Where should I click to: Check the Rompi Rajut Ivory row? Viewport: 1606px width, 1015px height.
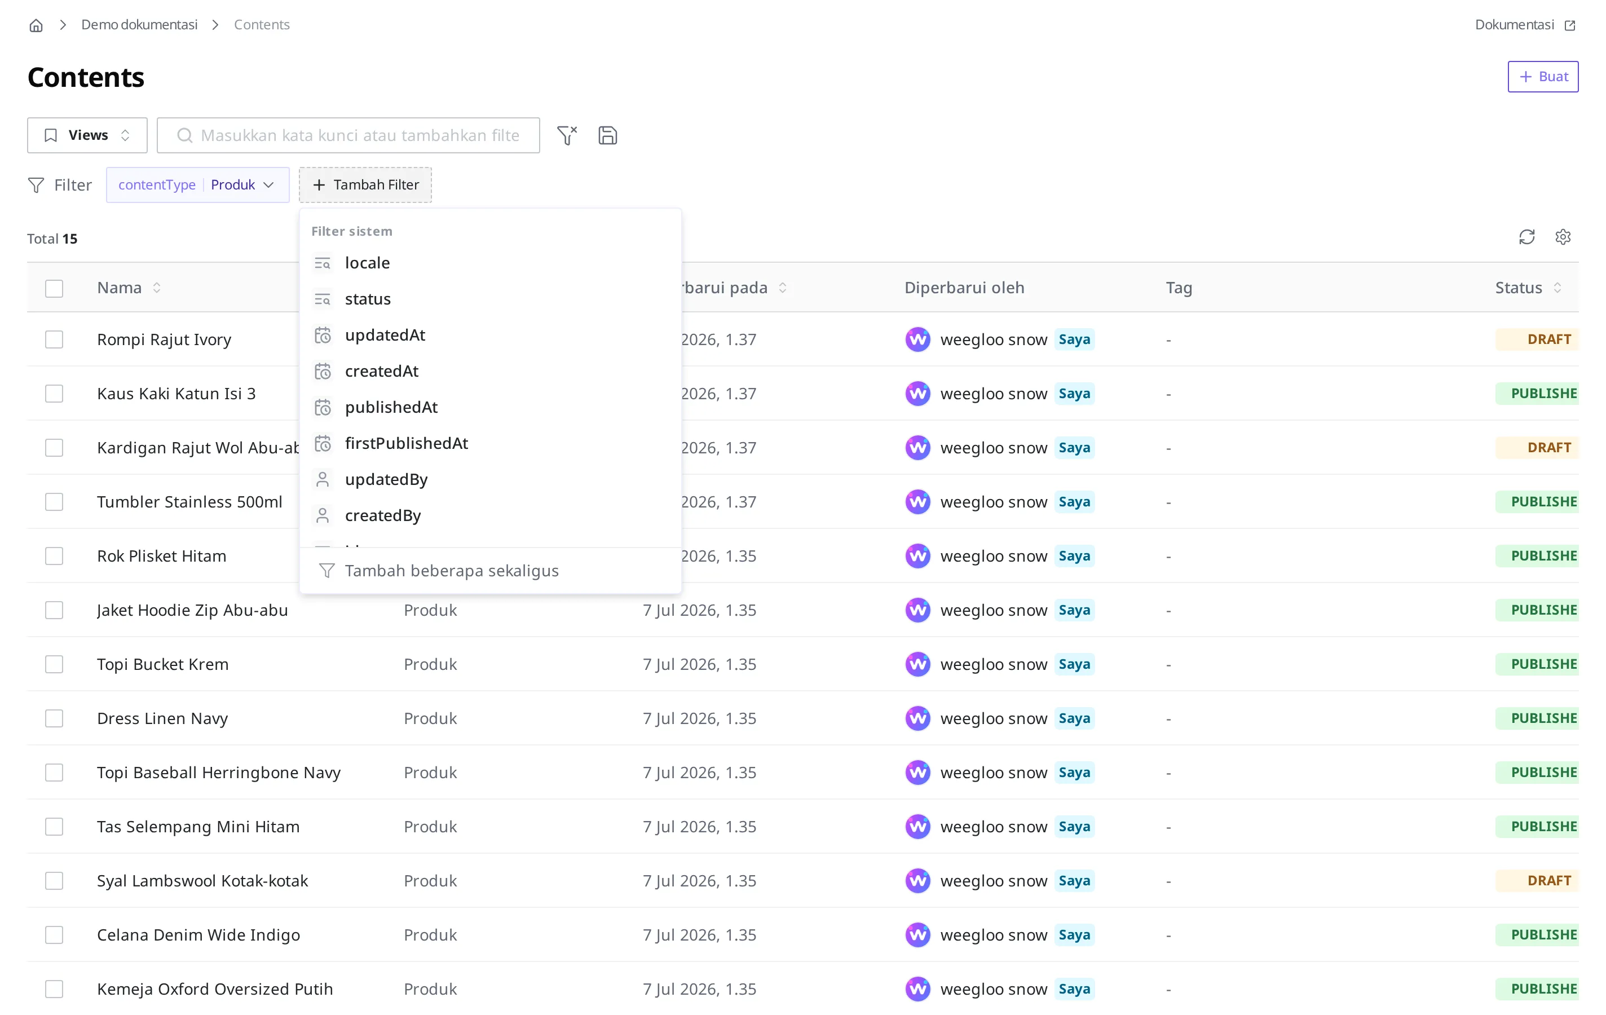(x=54, y=339)
